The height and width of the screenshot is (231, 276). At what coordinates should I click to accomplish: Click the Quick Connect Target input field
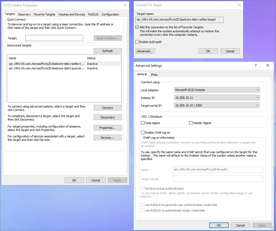pos(54,38)
